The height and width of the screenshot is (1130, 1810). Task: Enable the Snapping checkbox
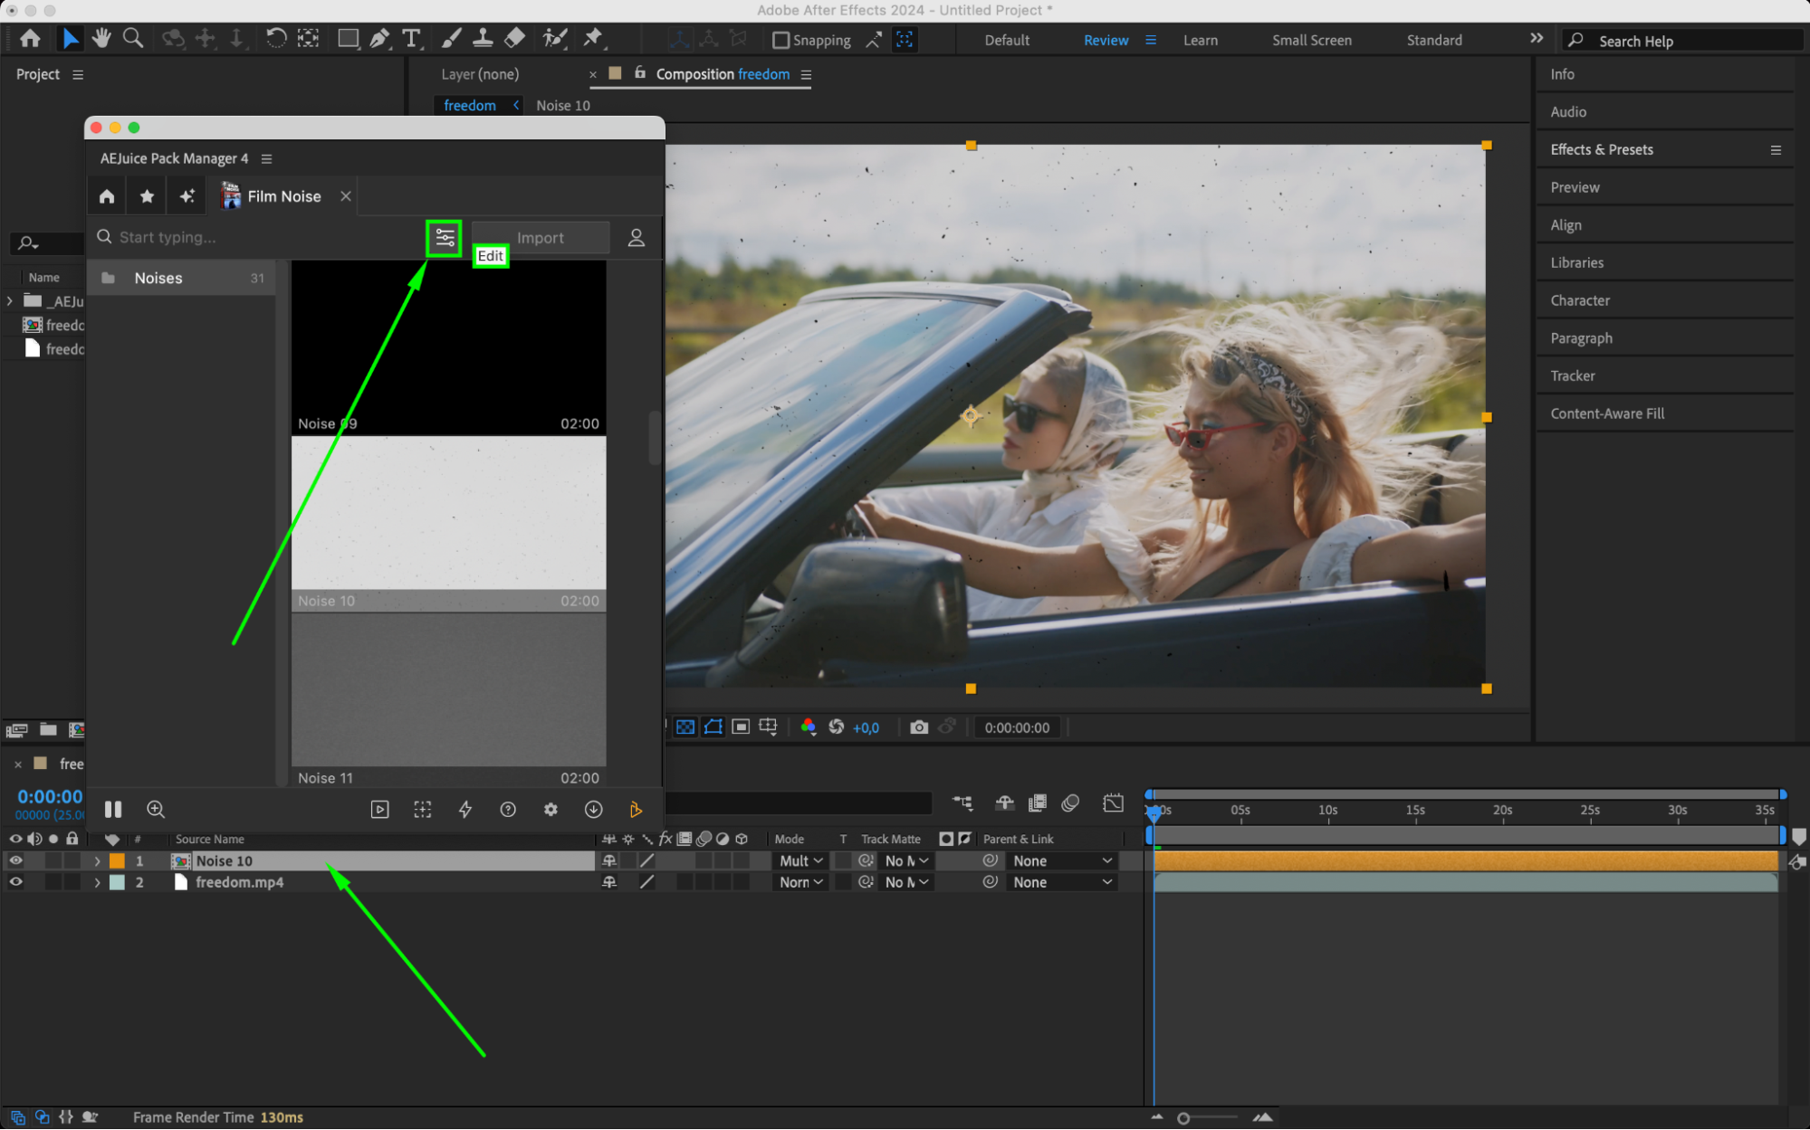pyautogui.click(x=780, y=41)
